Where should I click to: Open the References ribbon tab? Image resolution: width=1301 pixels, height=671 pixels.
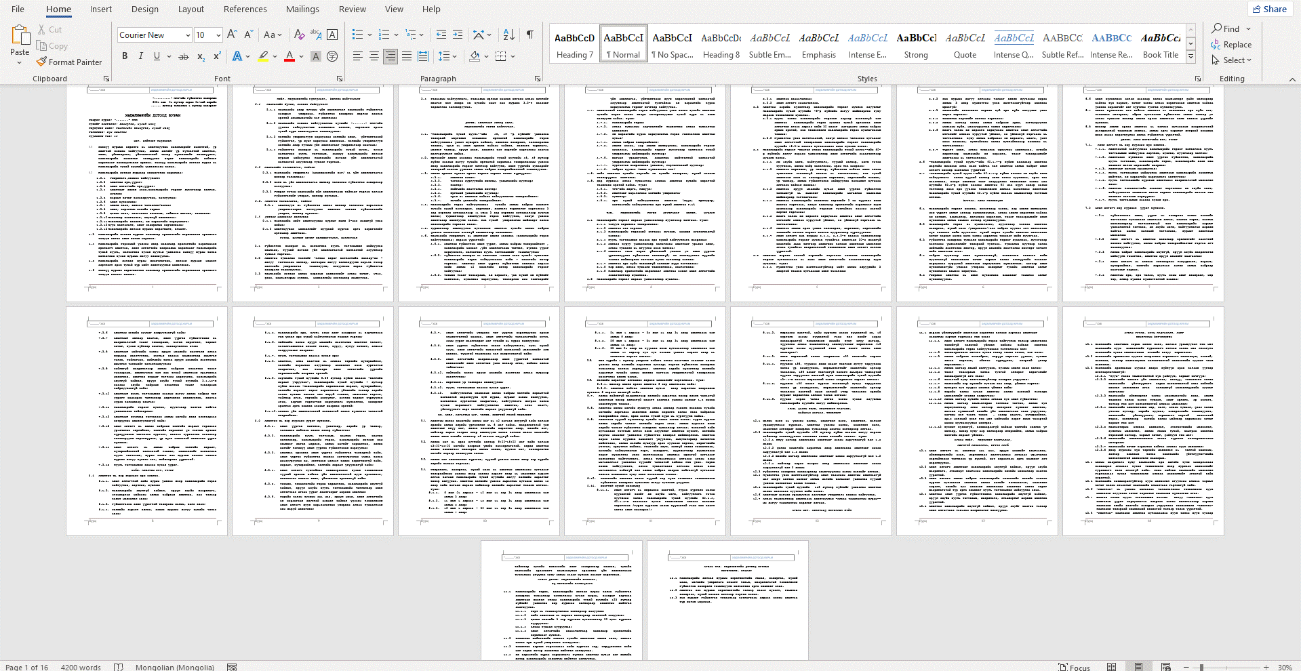245,9
